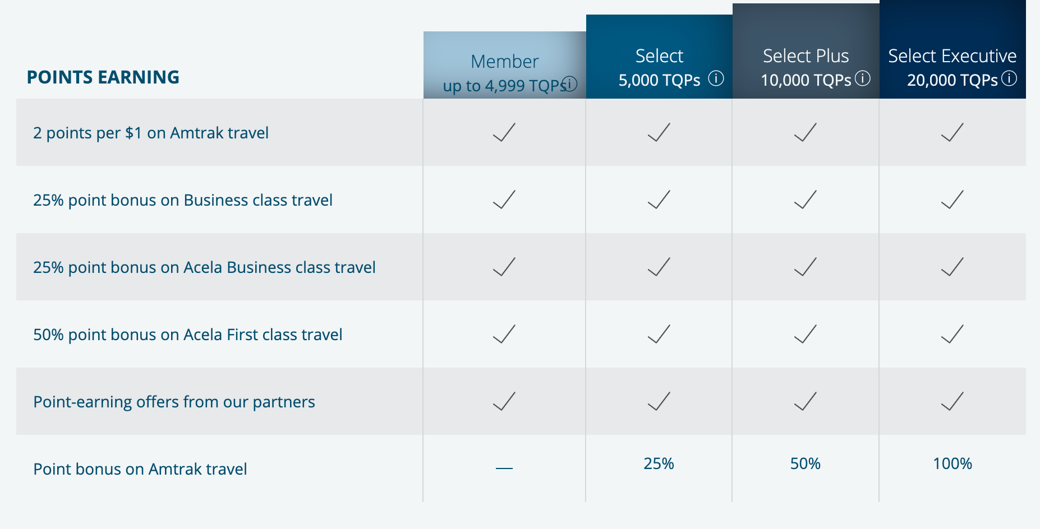Click Select Plus checkmark for partner offers
1040x529 pixels.
click(x=805, y=402)
